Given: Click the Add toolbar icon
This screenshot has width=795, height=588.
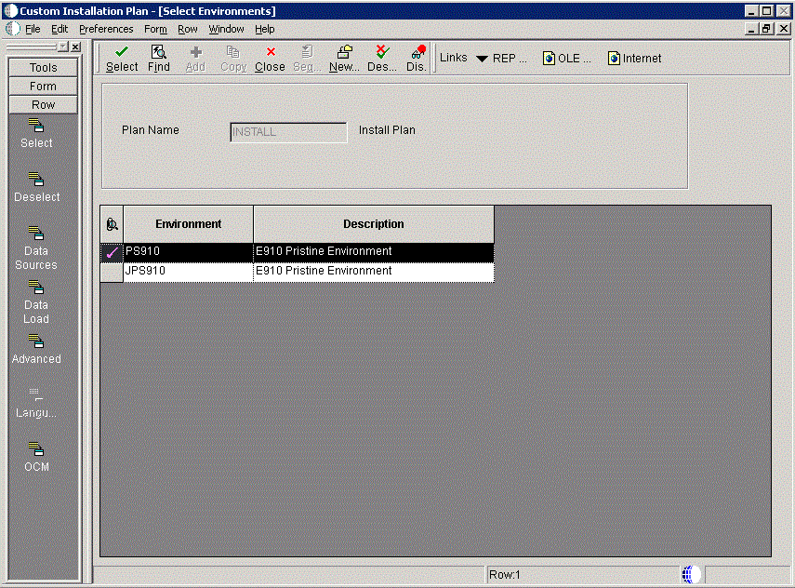Looking at the screenshot, I should (195, 52).
